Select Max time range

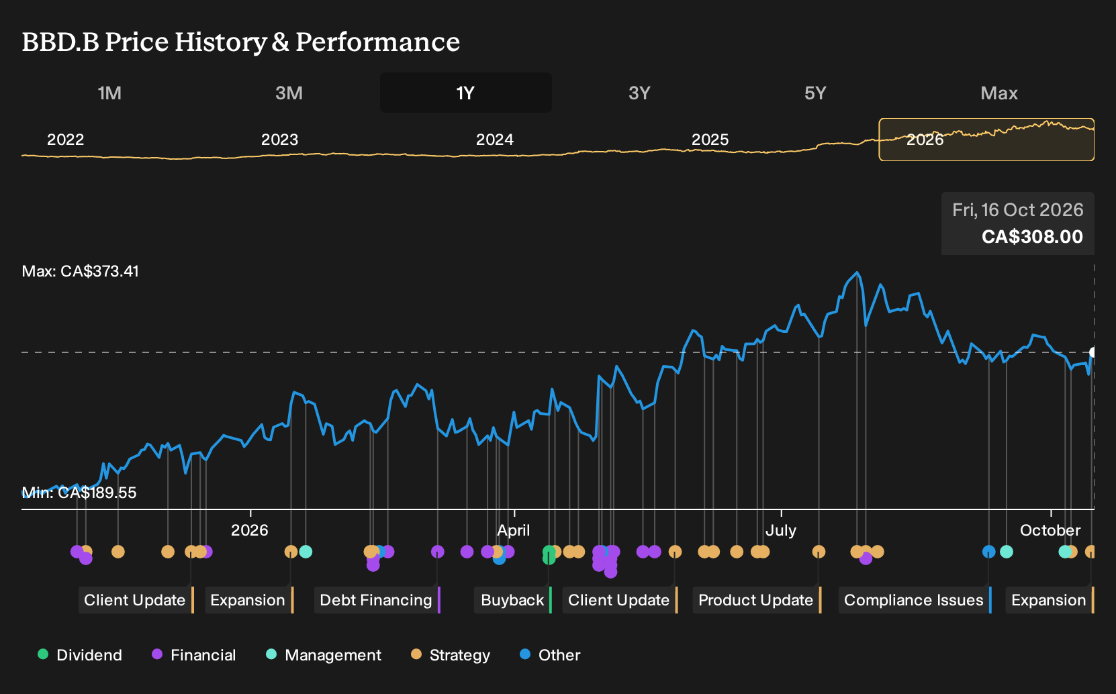point(999,93)
